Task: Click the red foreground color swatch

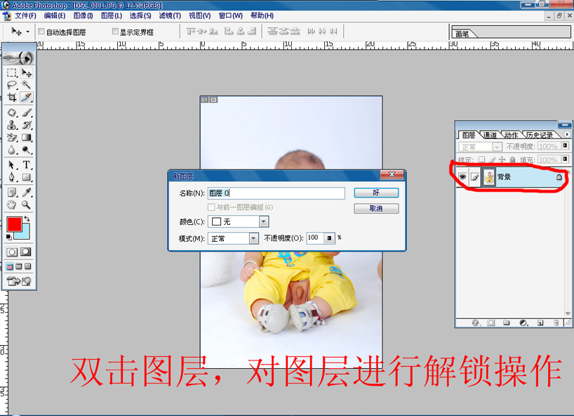Action: click(14, 224)
